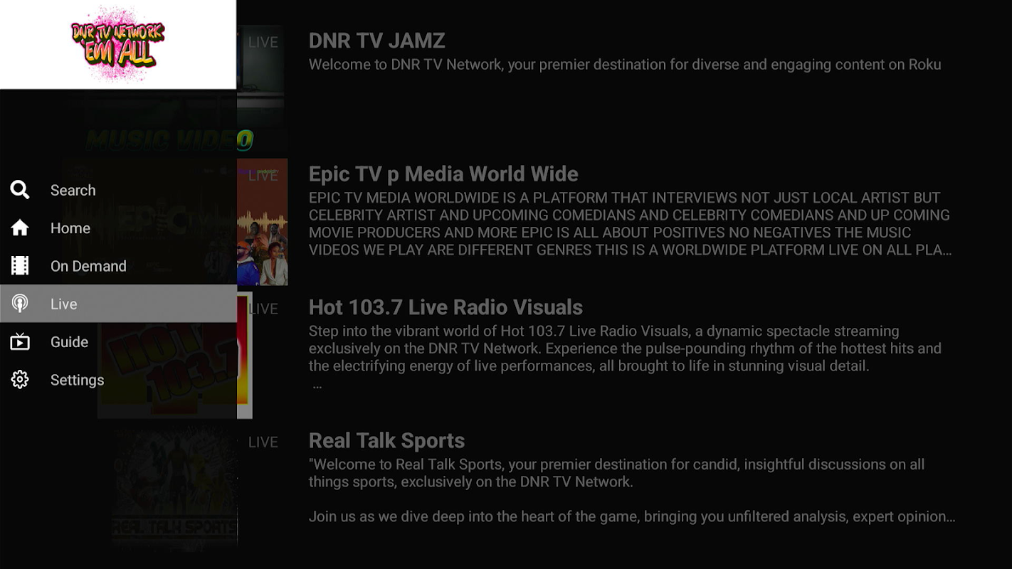Open the DNR TV JAMZ channel title
This screenshot has height=569, width=1012.
point(376,41)
